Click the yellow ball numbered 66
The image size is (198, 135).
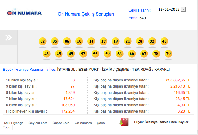(132, 54)
